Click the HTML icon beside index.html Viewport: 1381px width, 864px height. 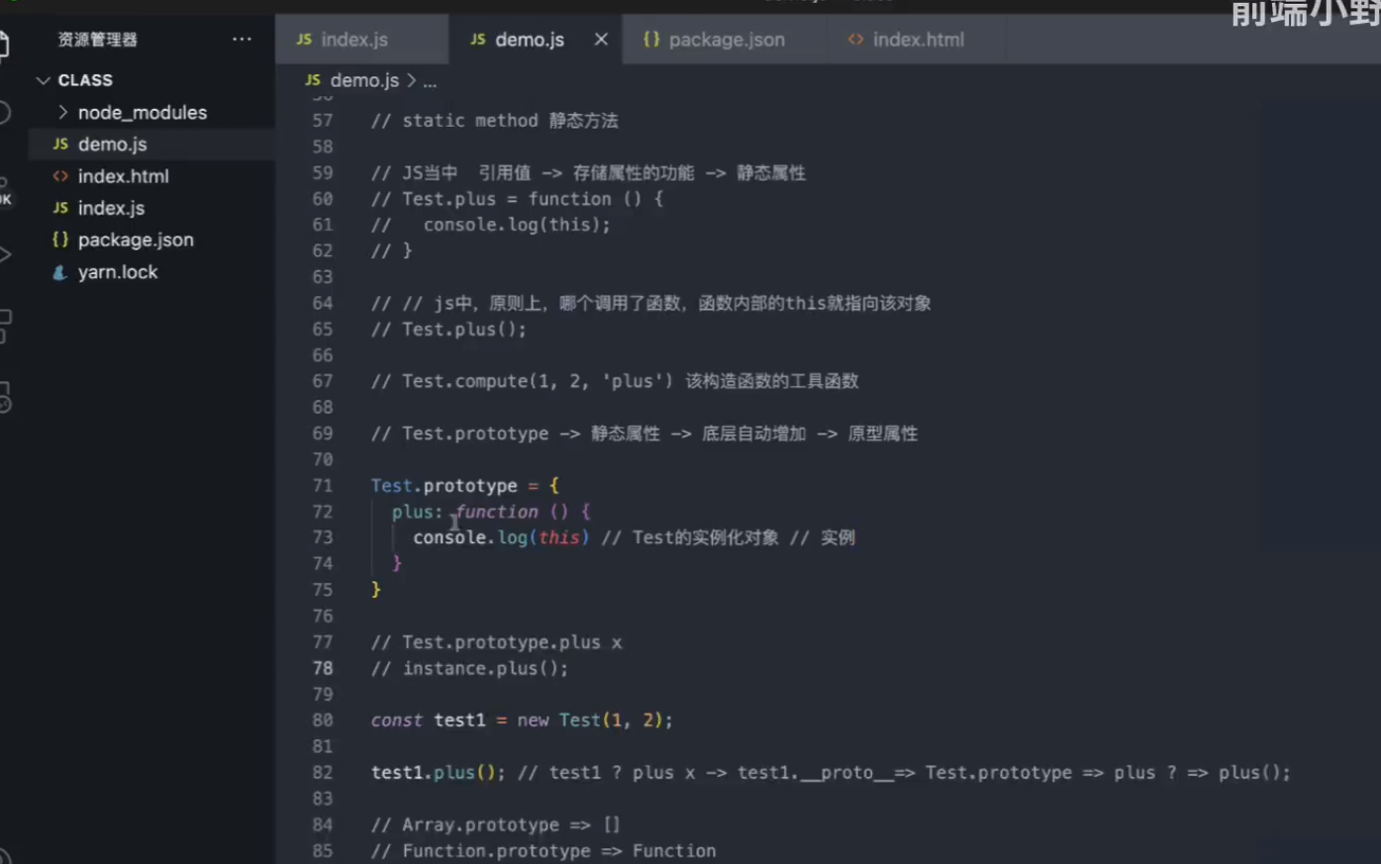(x=61, y=176)
